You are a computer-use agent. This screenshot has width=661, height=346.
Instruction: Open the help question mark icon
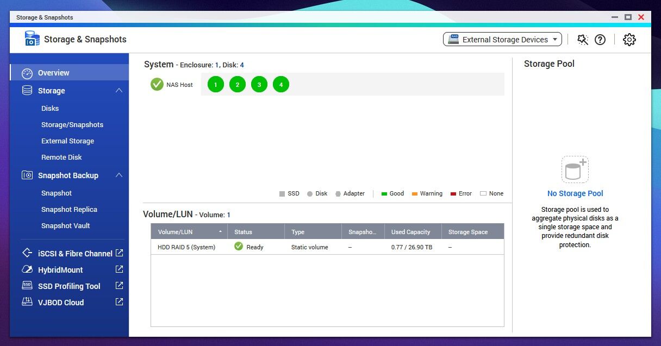click(x=600, y=39)
